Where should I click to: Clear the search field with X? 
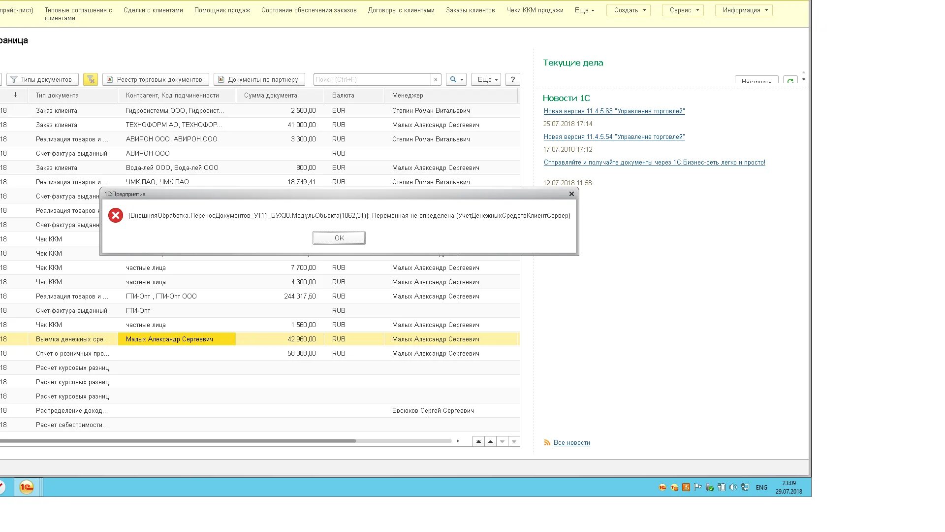tap(436, 79)
